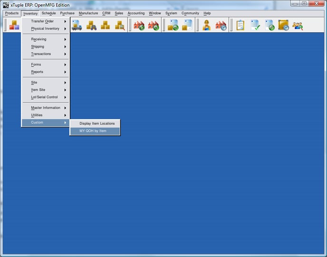This screenshot has height=257, width=327.
Task: Click the delivery truck toolbar icon
Action: tap(77, 25)
